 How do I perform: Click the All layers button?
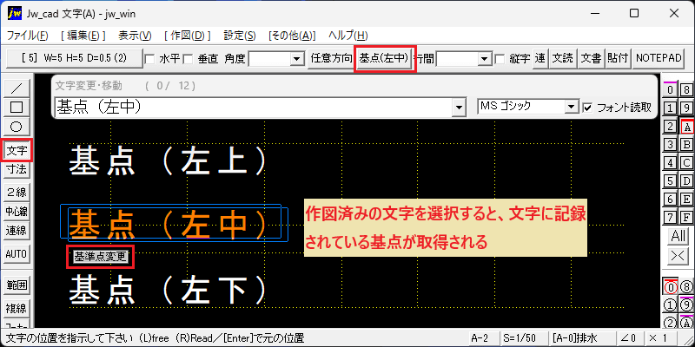(x=678, y=236)
